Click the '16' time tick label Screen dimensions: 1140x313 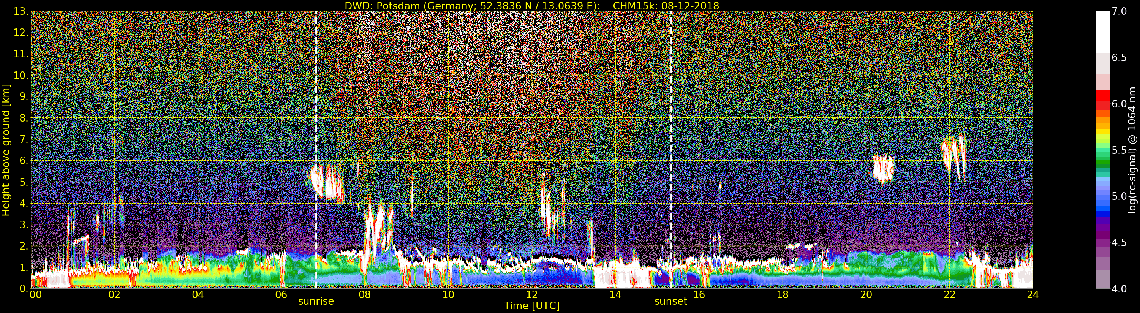pyautogui.click(x=699, y=295)
